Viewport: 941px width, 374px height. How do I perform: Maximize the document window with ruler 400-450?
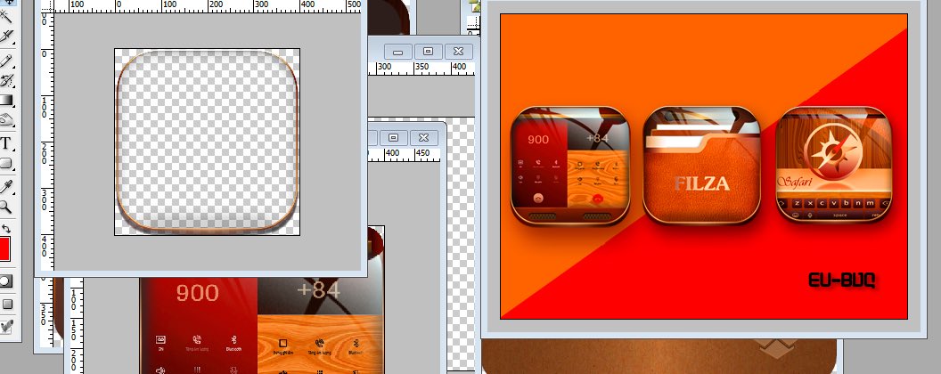393,137
